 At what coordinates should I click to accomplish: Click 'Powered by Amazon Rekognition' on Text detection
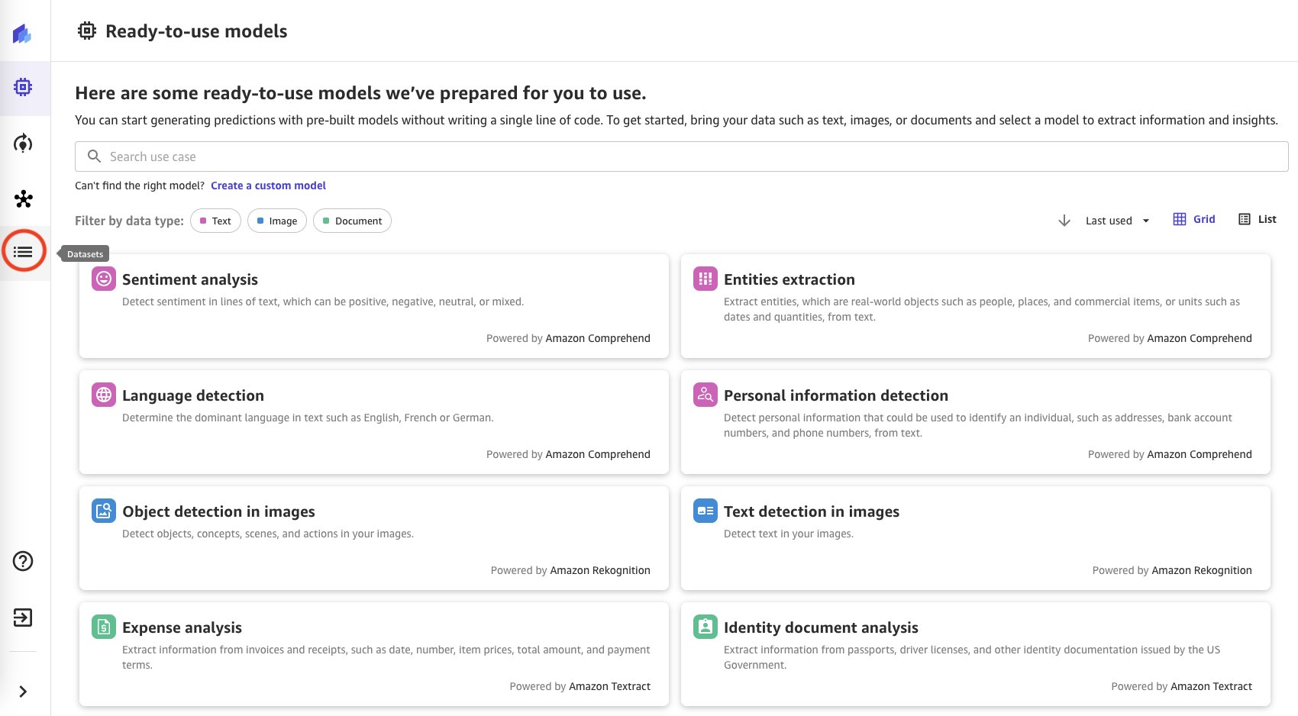1172,570
